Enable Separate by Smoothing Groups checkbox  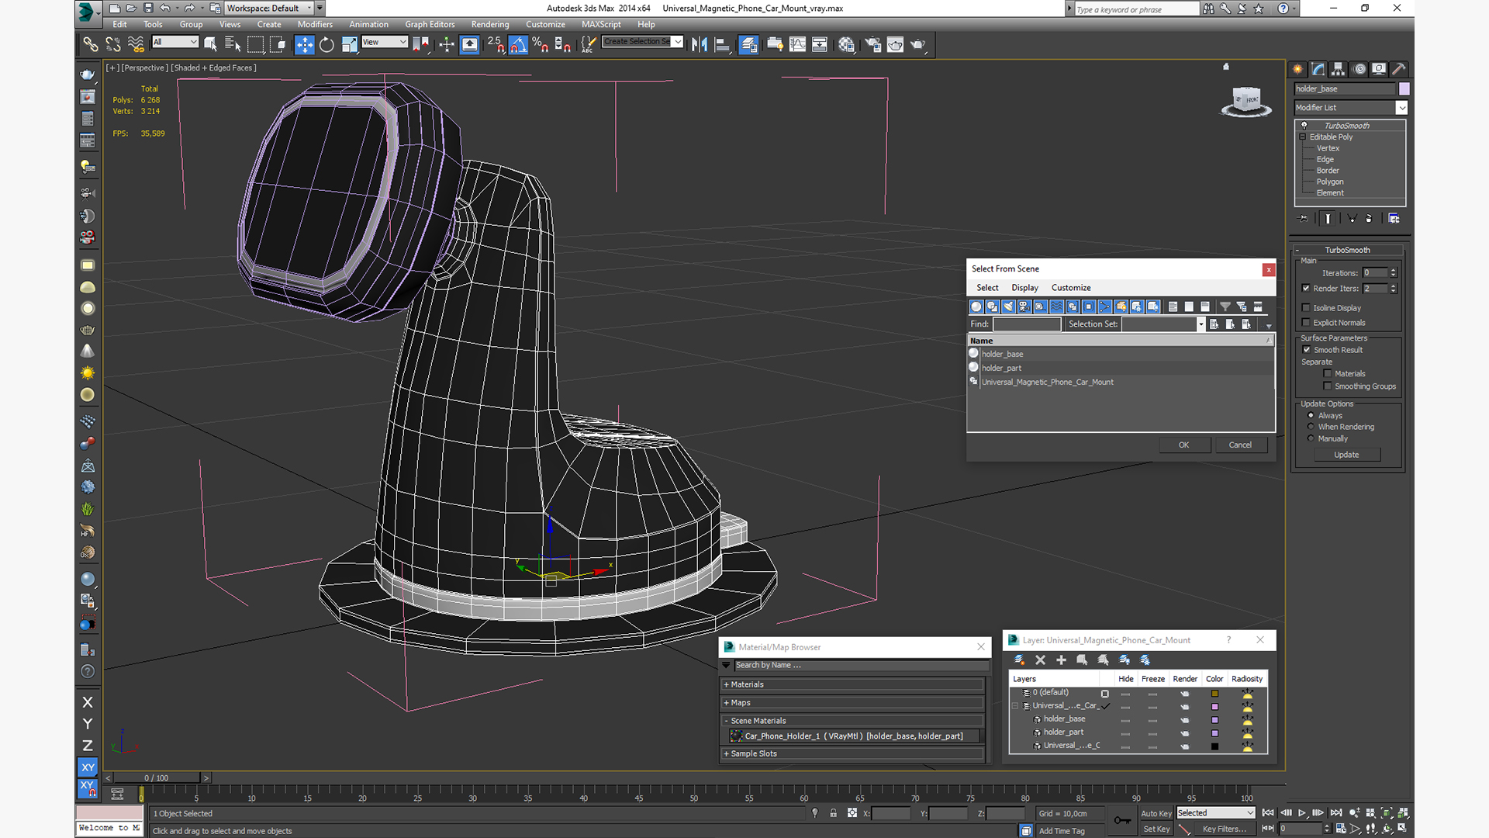[1328, 386]
